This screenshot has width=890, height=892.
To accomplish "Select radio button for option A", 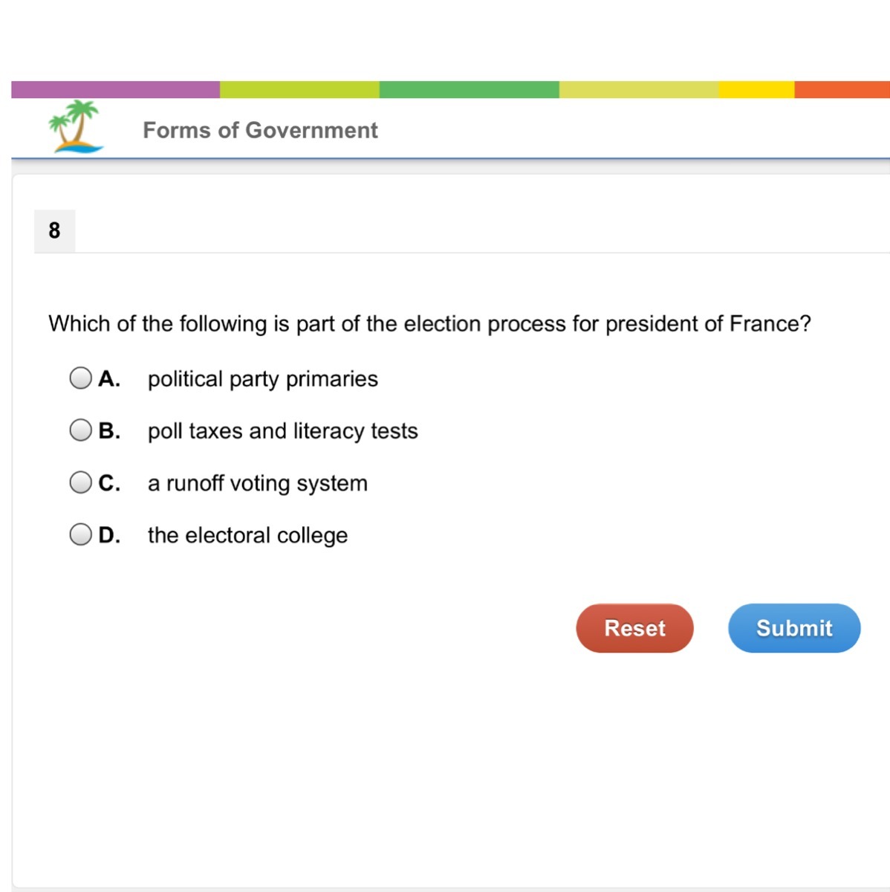I will click(x=80, y=378).
